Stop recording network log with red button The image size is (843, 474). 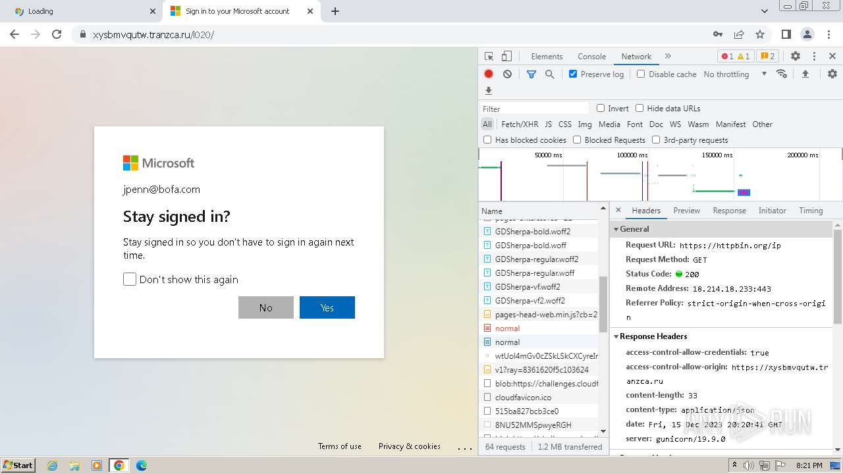tap(489, 74)
